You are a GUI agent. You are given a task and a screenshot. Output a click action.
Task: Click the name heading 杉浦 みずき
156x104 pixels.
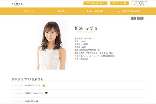[x=86, y=28]
